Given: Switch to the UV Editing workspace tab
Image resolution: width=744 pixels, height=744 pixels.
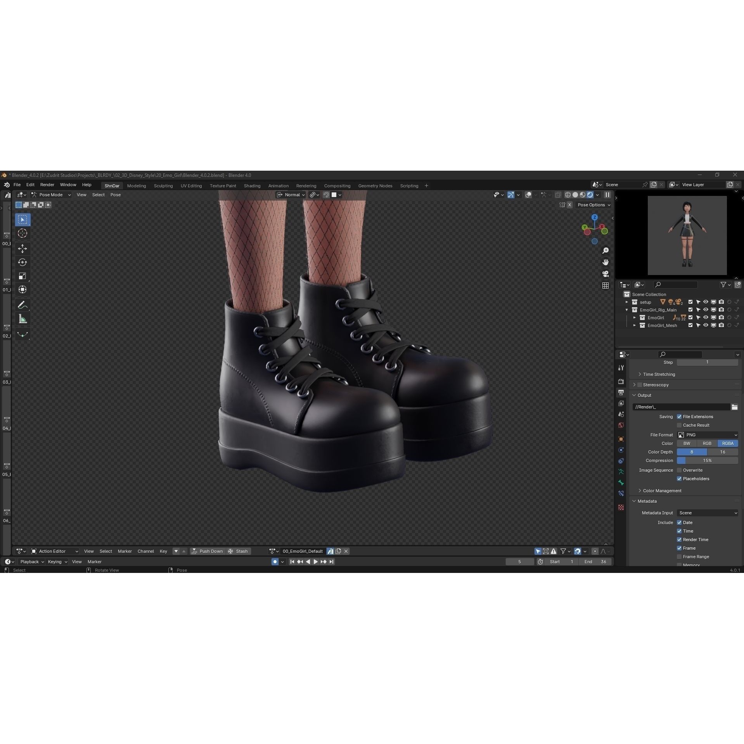Looking at the screenshot, I should pyautogui.click(x=191, y=186).
